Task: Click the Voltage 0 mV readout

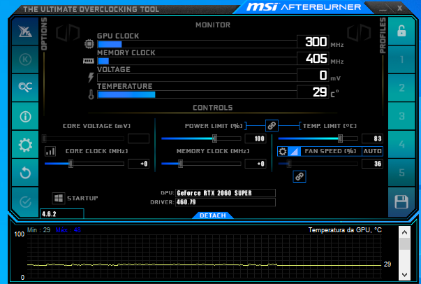Action: 313,75
